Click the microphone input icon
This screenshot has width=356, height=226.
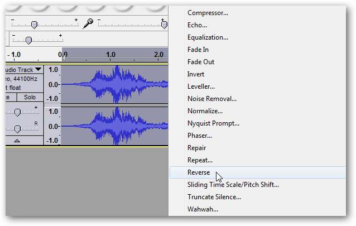(x=88, y=23)
